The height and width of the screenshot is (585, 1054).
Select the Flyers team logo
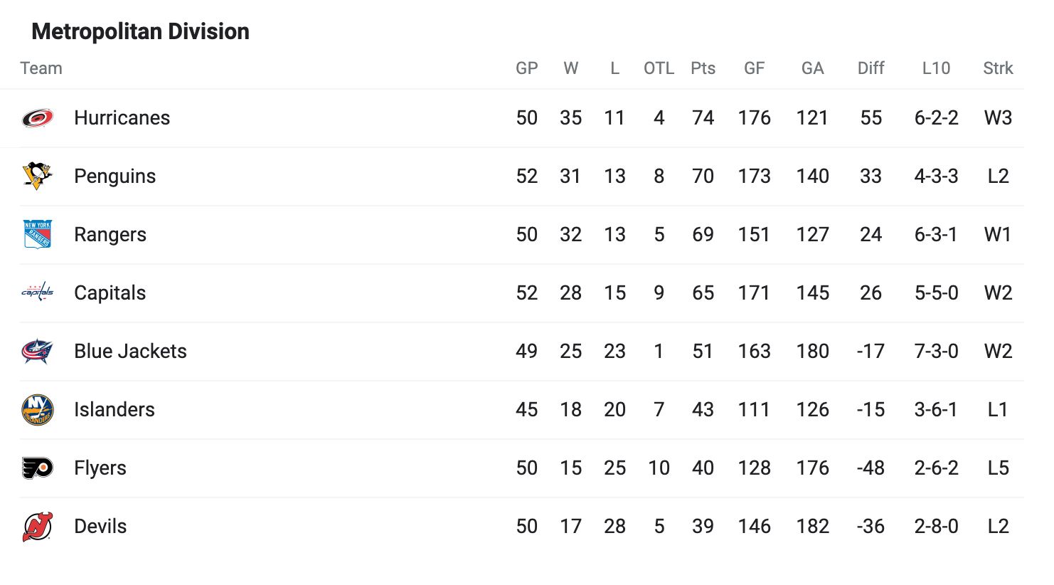pyautogui.click(x=38, y=468)
